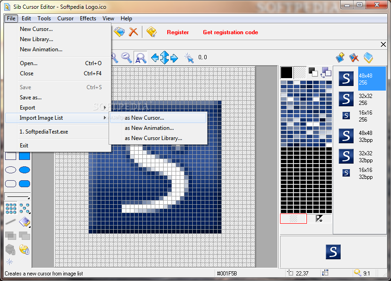Viewport: 391px width, 281px height.
Task: Select the empty rectangle tool
Action: tap(11, 156)
